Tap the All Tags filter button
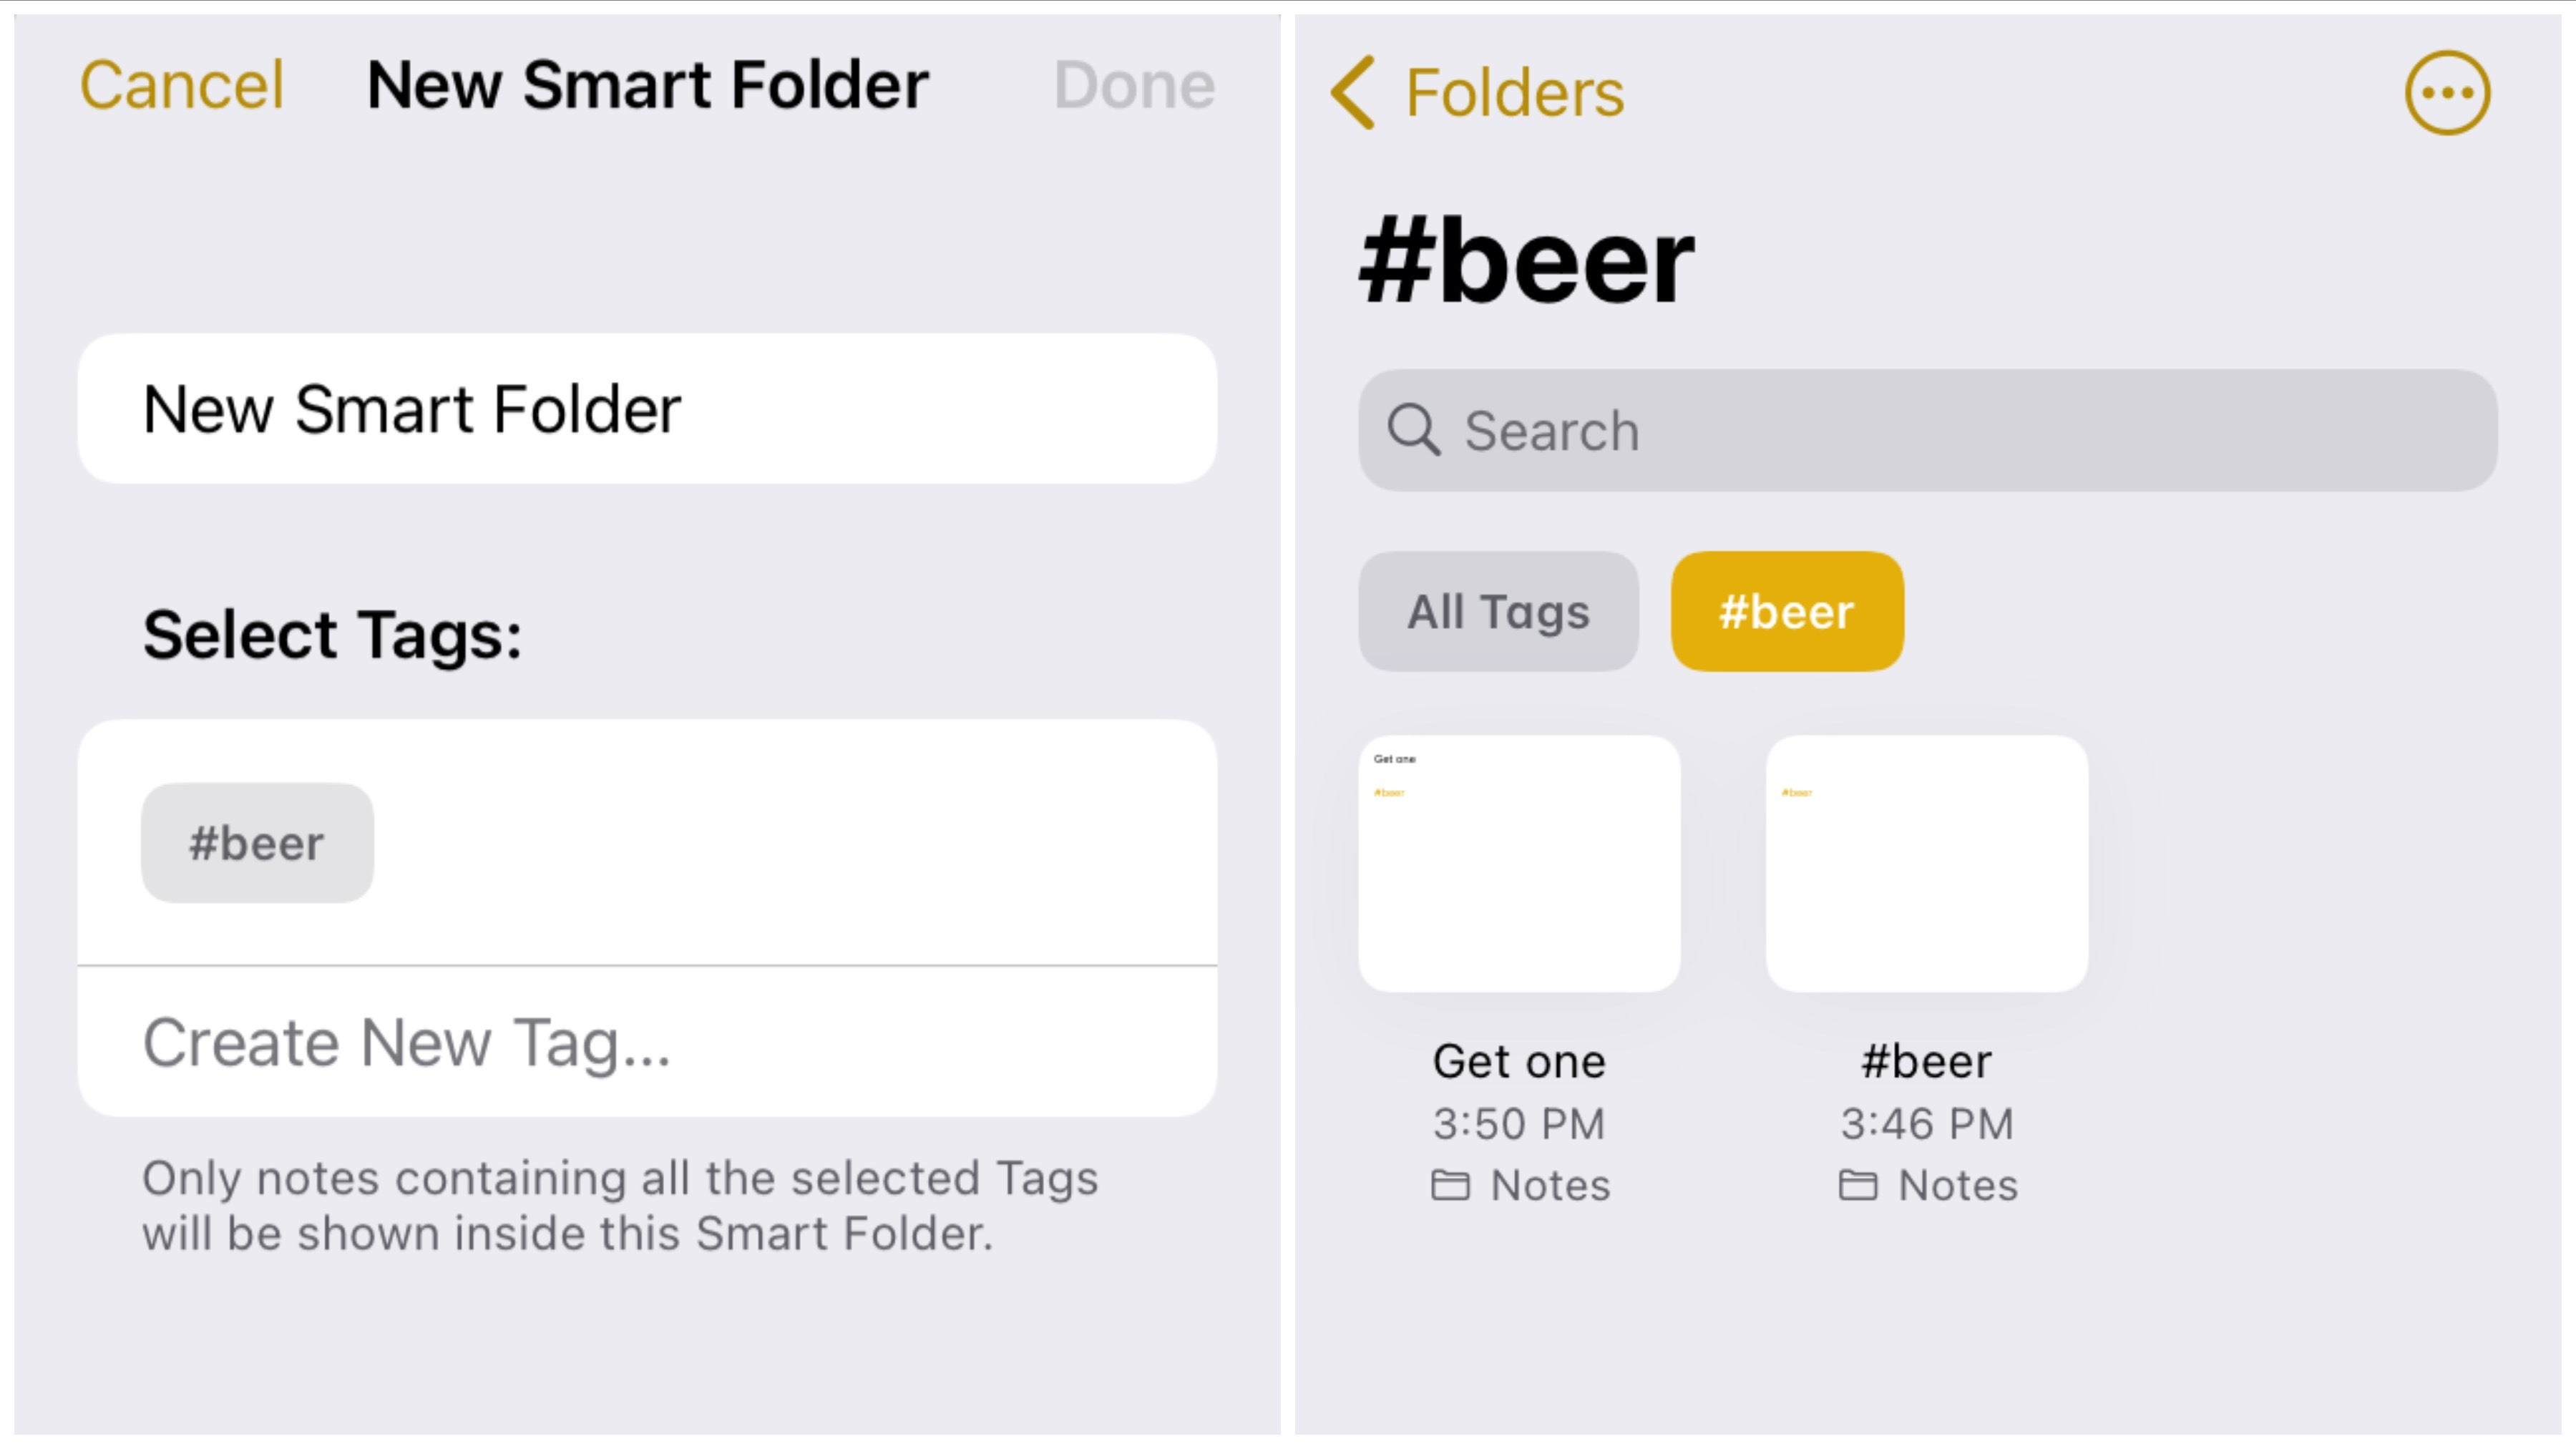2576x1449 pixels. (1498, 610)
